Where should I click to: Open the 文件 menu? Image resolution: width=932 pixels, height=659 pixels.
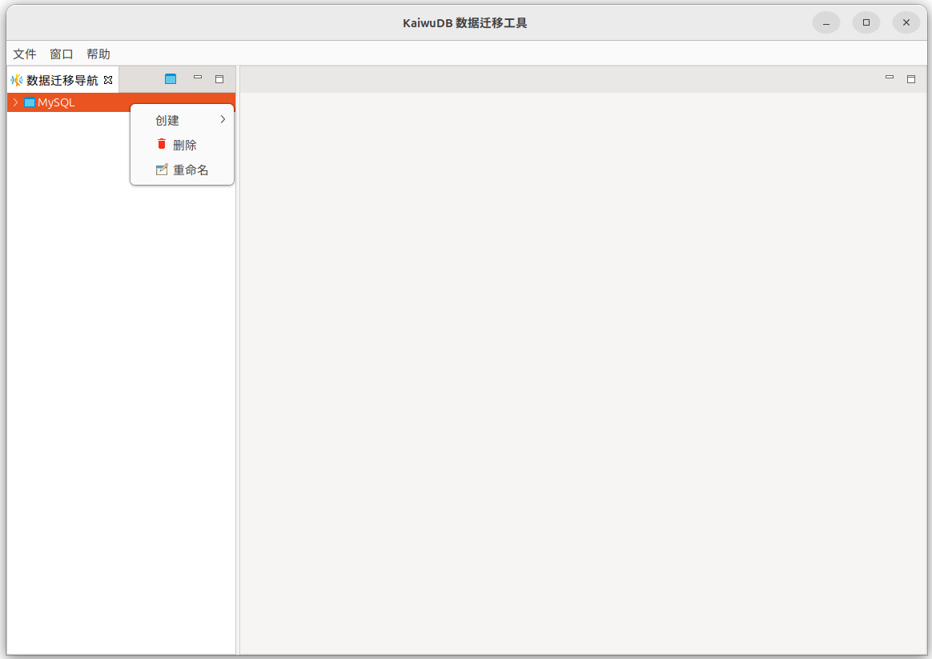pos(25,54)
